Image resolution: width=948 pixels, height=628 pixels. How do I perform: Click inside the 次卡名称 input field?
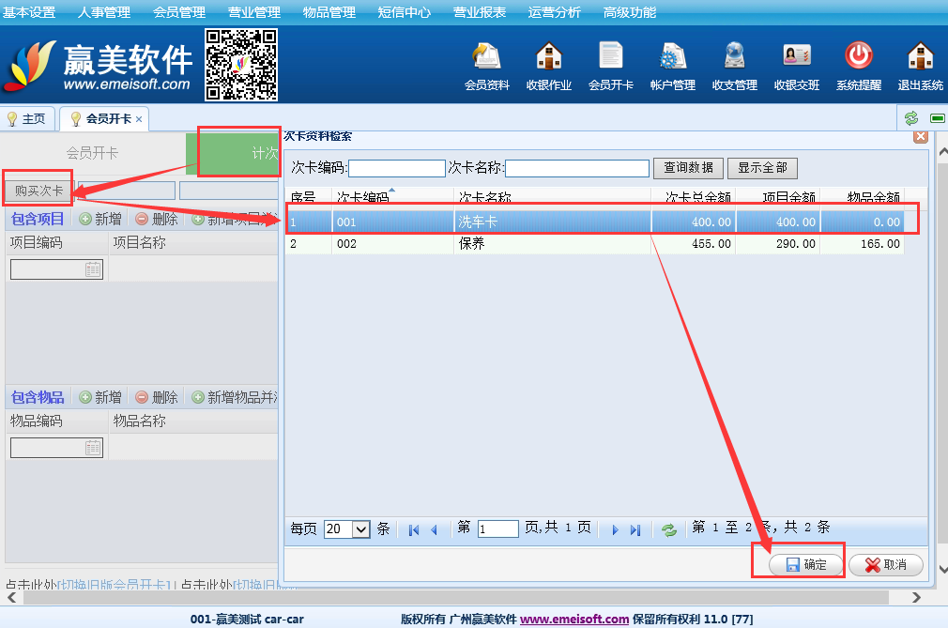click(576, 168)
